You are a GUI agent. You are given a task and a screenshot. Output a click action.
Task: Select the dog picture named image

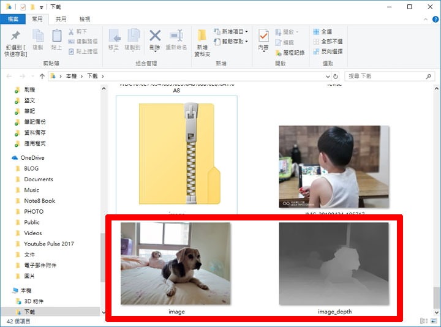[x=176, y=263]
